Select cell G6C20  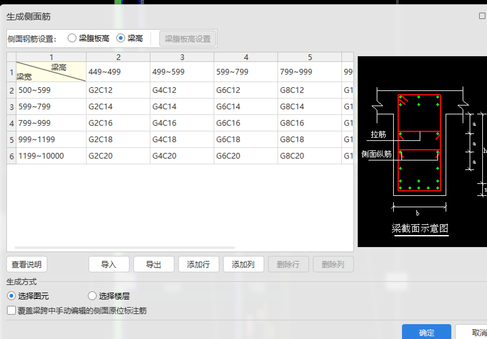(x=246, y=156)
